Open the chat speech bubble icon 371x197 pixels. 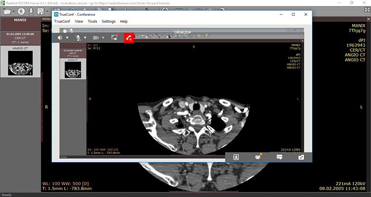279,157
